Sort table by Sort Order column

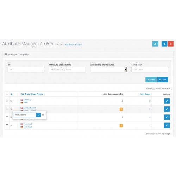[145, 94]
